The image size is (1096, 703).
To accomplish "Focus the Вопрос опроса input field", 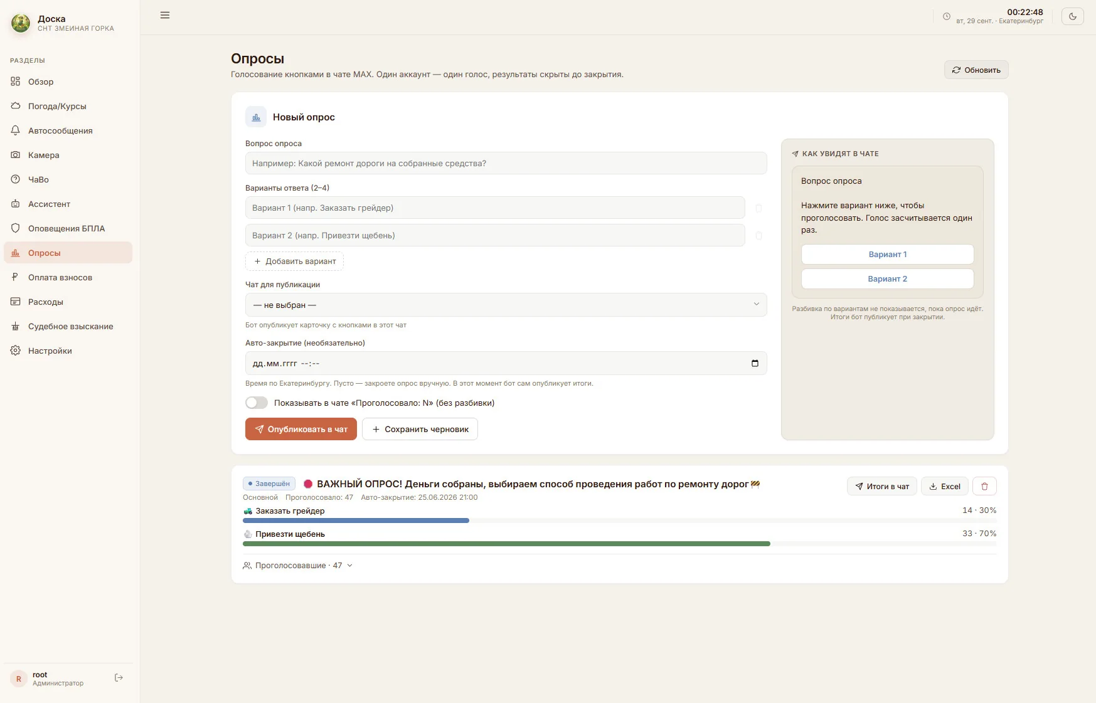I will [x=506, y=163].
